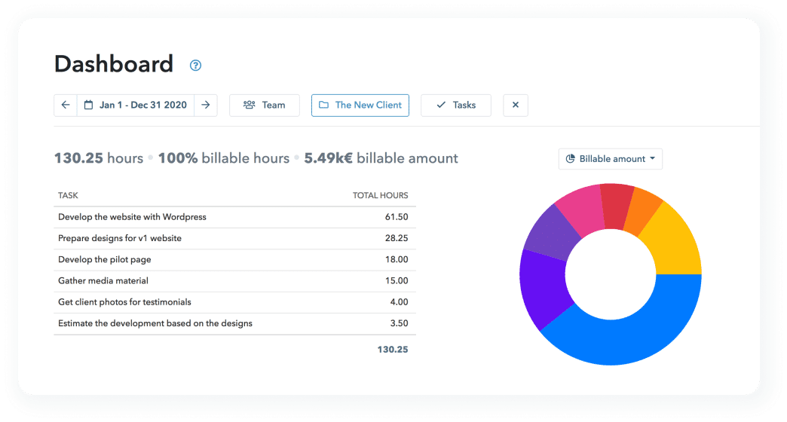Screen dimensions: 787x422
Task: Select Gather media material task row
Action: click(103, 280)
